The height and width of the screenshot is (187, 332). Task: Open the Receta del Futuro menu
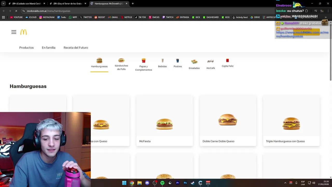[x=76, y=48]
